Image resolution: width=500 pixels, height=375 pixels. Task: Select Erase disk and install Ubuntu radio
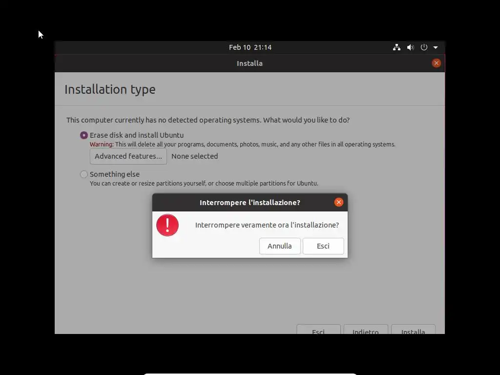pos(84,135)
